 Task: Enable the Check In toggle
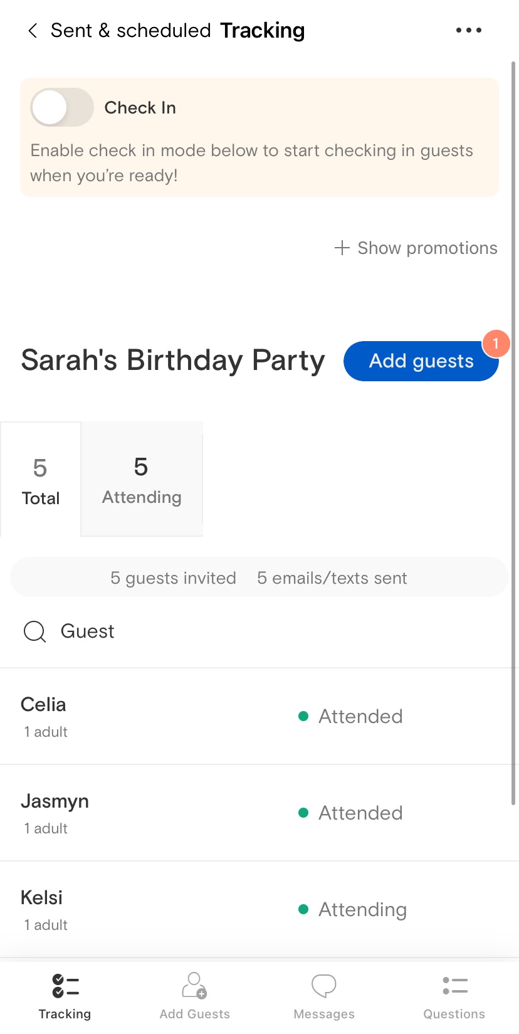62,107
